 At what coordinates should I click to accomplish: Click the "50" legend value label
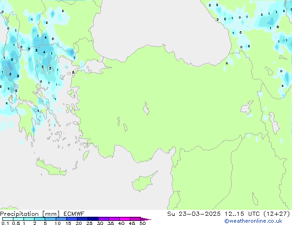[142, 223]
